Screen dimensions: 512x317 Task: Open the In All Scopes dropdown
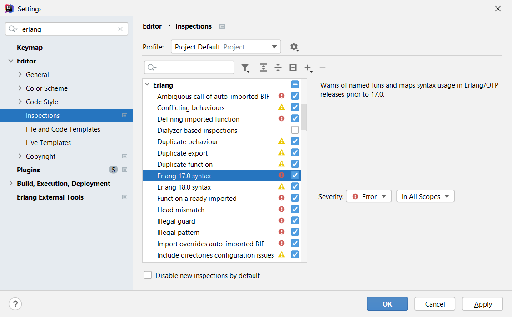tap(425, 196)
